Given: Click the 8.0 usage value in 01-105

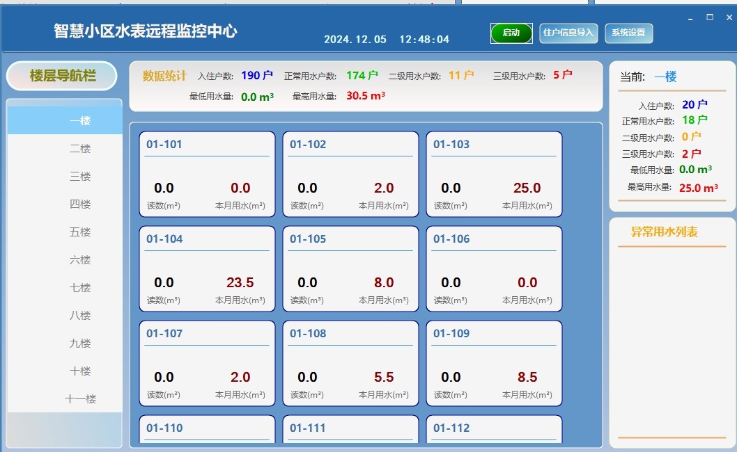Looking at the screenshot, I should click(384, 282).
